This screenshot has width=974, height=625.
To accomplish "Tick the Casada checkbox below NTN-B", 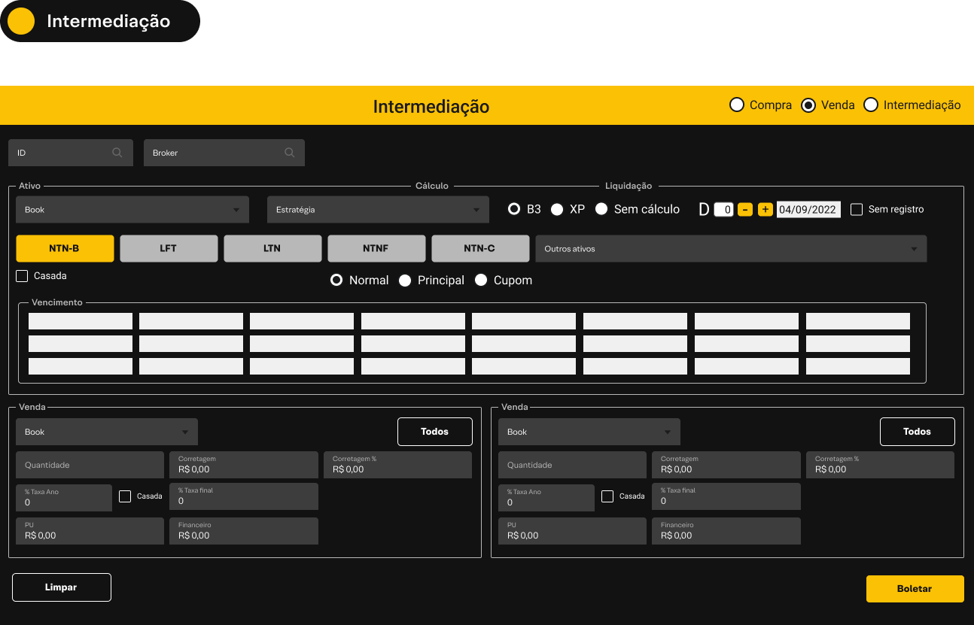I will [x=22, y=276].
